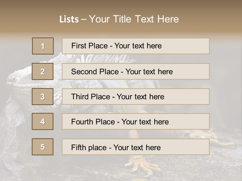Screen dimensions: 242x181
Task: Click the bold word 'Lists' in title
Action: [x=69, y=19]
